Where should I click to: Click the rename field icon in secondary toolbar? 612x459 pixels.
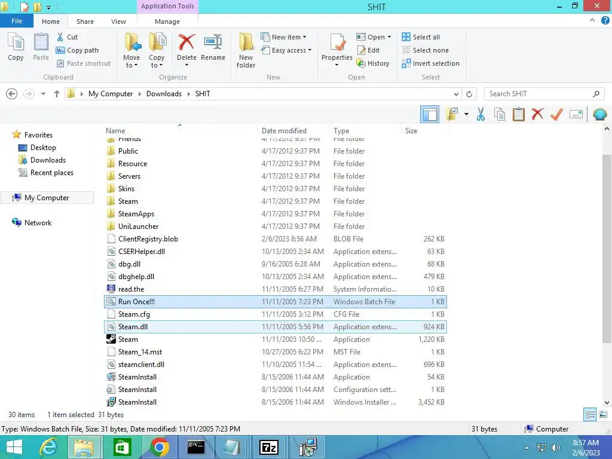[x=576, y=114]
